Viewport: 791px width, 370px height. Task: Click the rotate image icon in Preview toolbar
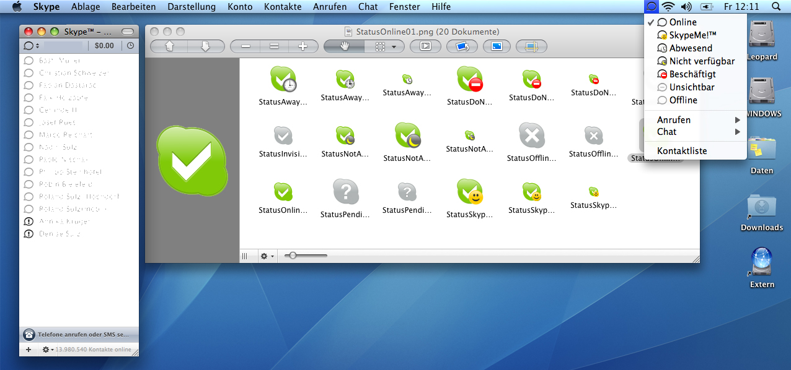coord(462,46)
